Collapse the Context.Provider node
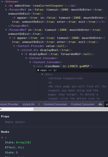108x157 pixels. pyautogui.click(x=14, y=46)
